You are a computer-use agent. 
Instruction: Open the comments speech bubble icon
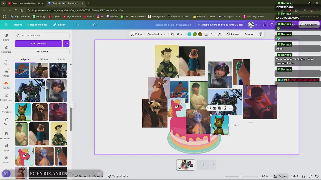pos(272,25)
